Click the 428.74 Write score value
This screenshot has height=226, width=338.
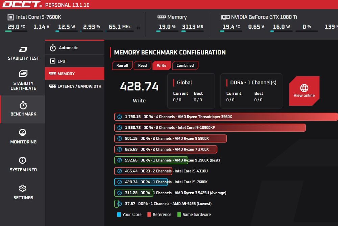(x=139, y=86)
